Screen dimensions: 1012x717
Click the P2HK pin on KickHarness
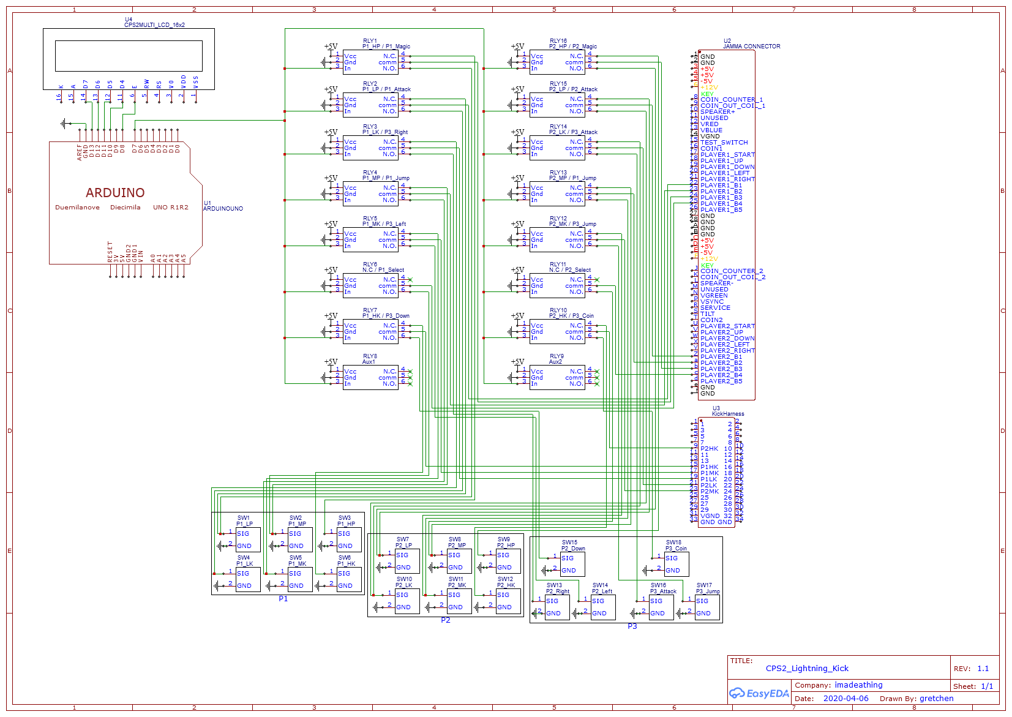pos(710,449)
